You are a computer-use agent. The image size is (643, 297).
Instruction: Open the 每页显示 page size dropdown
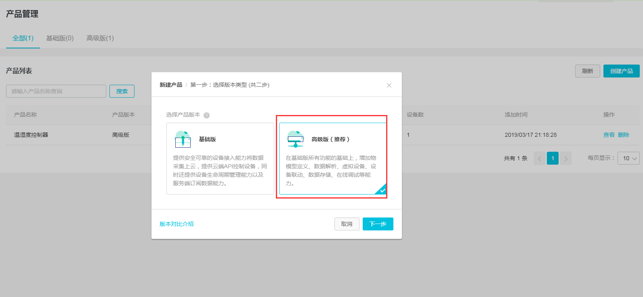tap(628, 158)
